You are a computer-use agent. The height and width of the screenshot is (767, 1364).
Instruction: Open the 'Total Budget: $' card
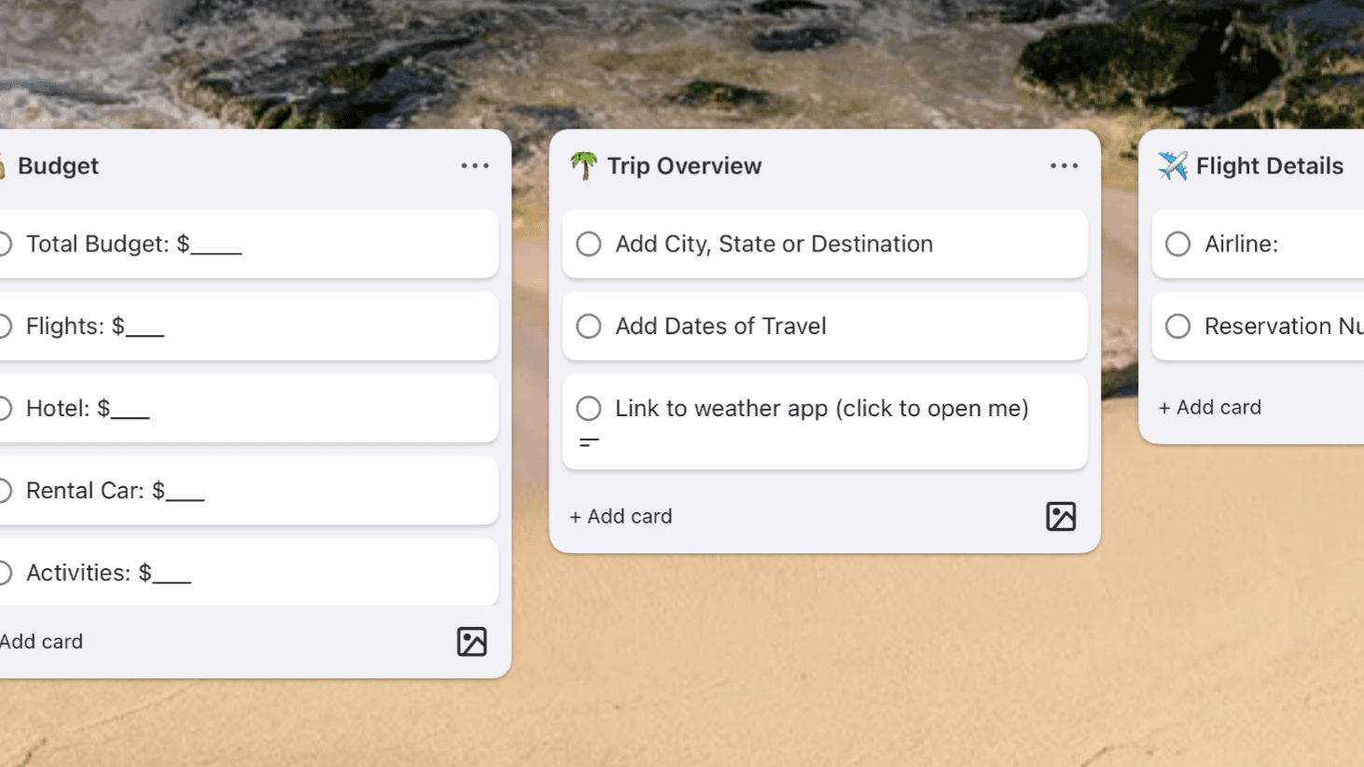249,244
